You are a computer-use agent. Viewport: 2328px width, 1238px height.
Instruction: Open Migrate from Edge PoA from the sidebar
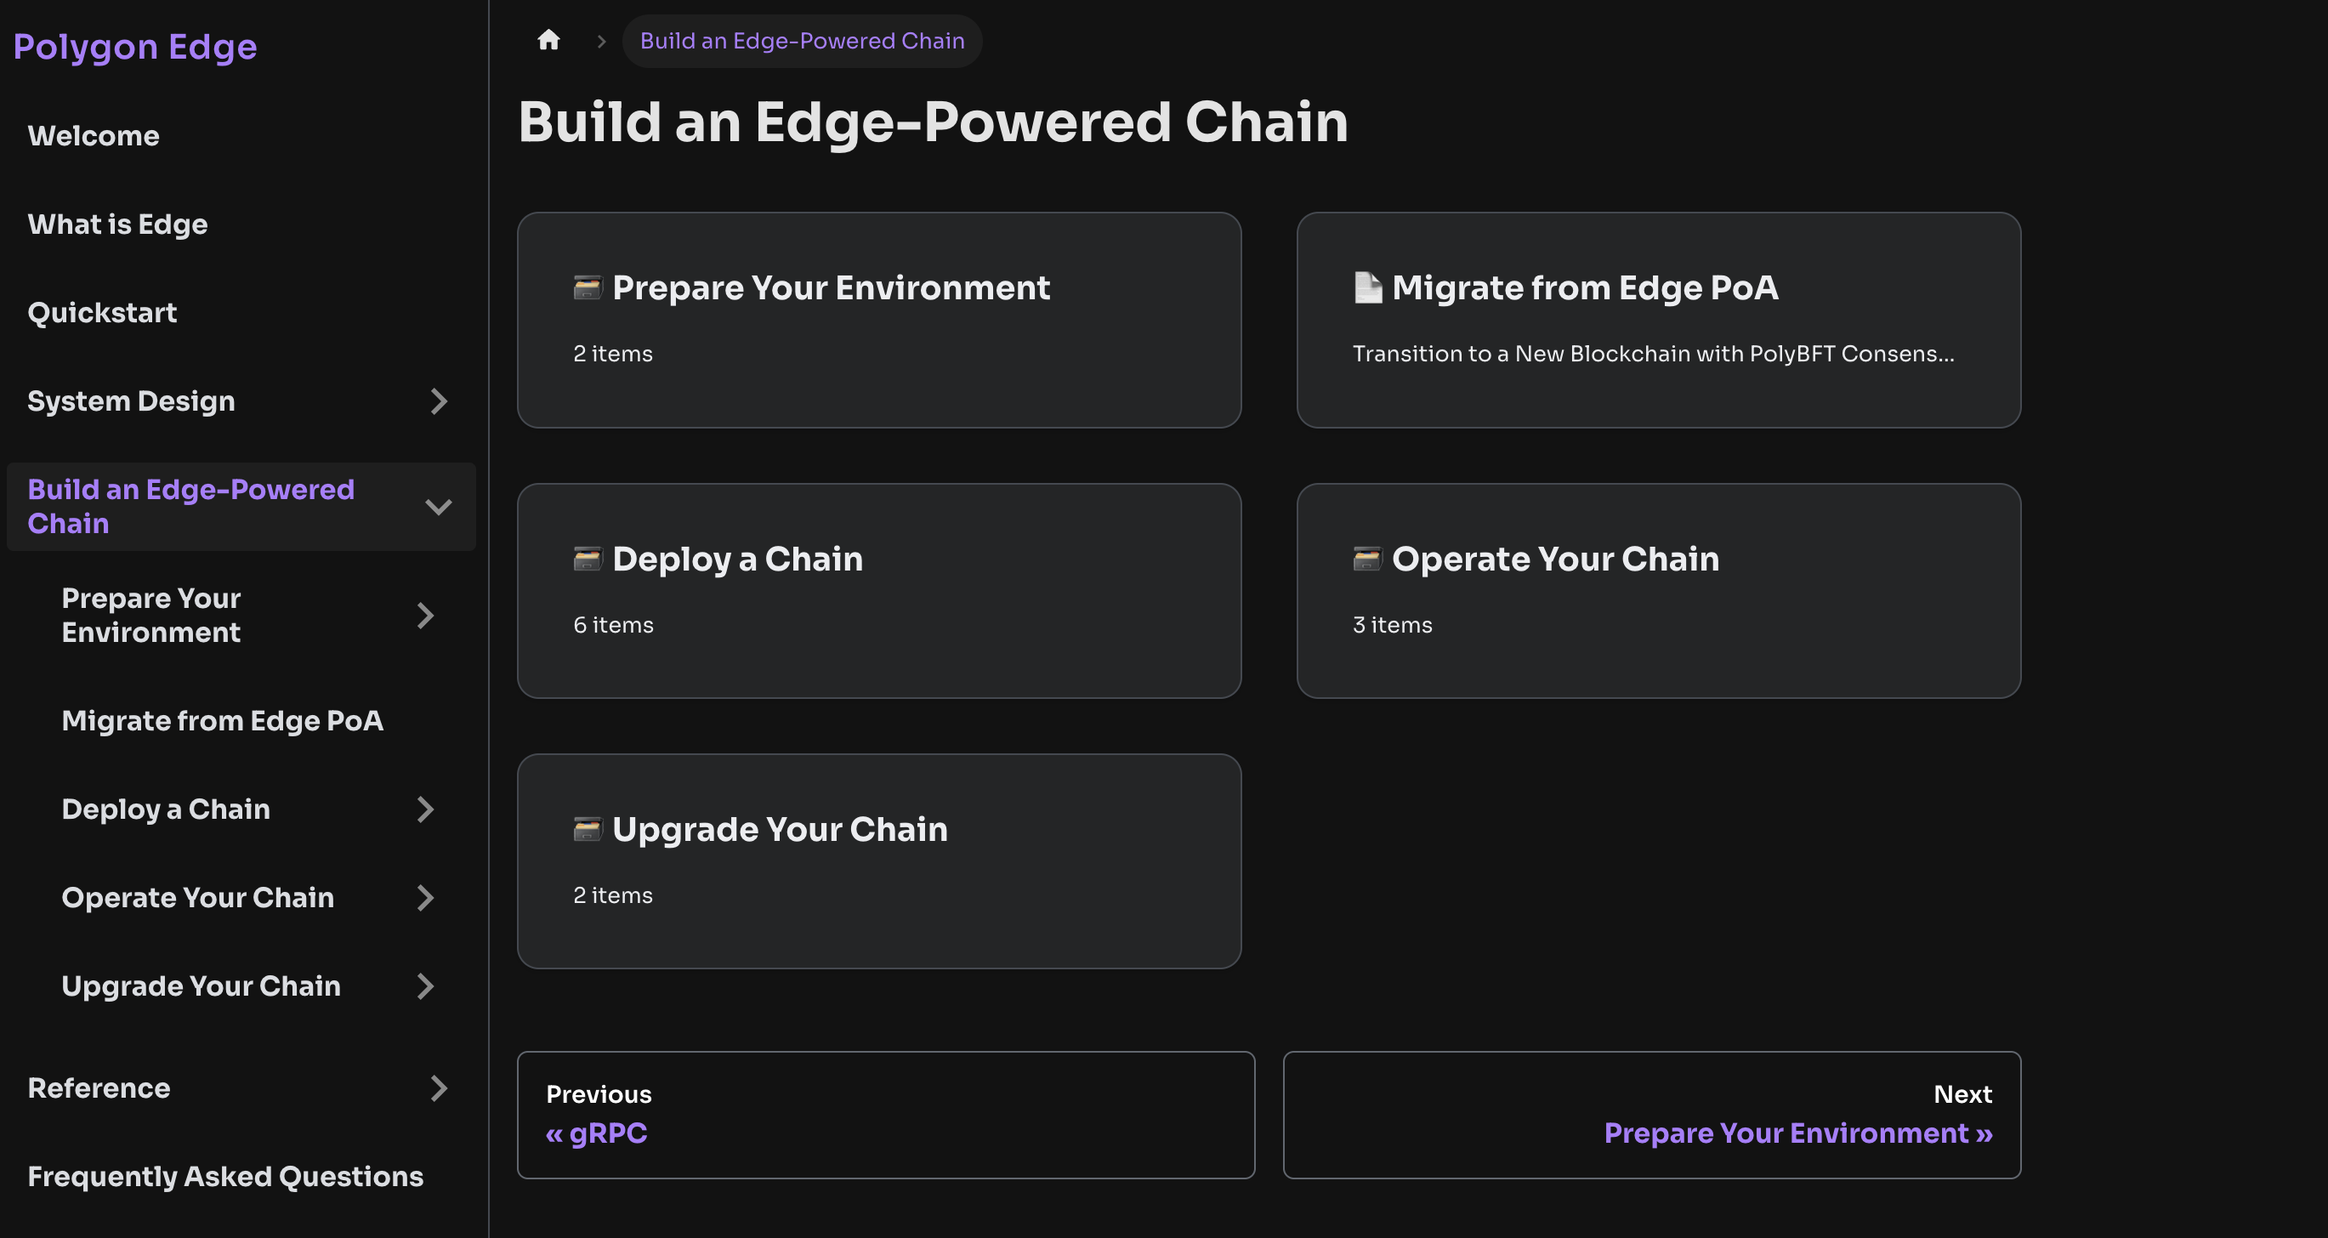pos(222,721)
